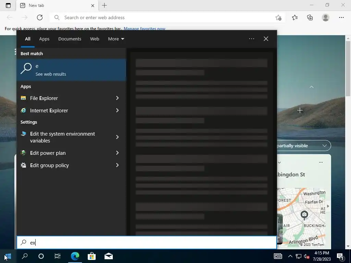The height and width of the screenshot is (263, 351).
Task: Open map card ellipsis options
Action: [x=320, y=162]
